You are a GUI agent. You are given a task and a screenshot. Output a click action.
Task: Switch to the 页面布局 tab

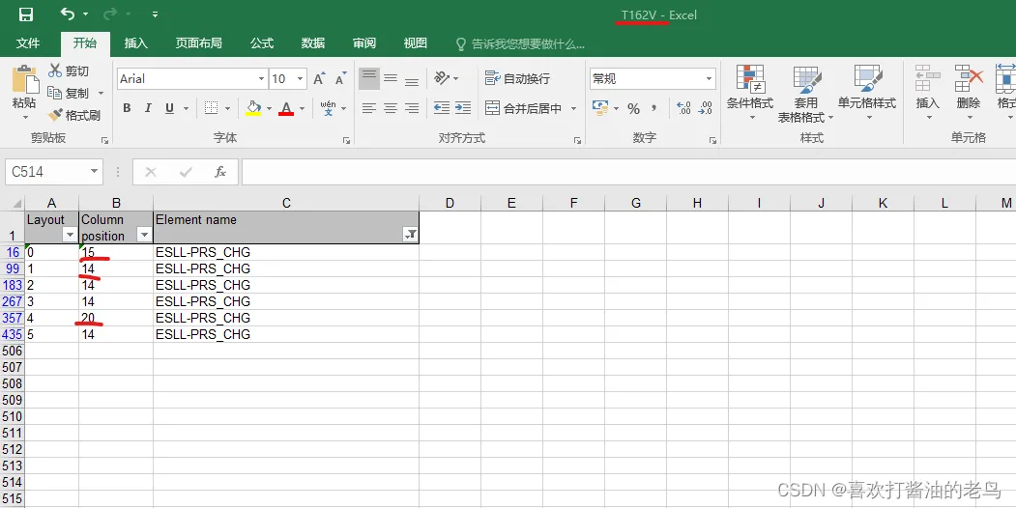point(199,43)
